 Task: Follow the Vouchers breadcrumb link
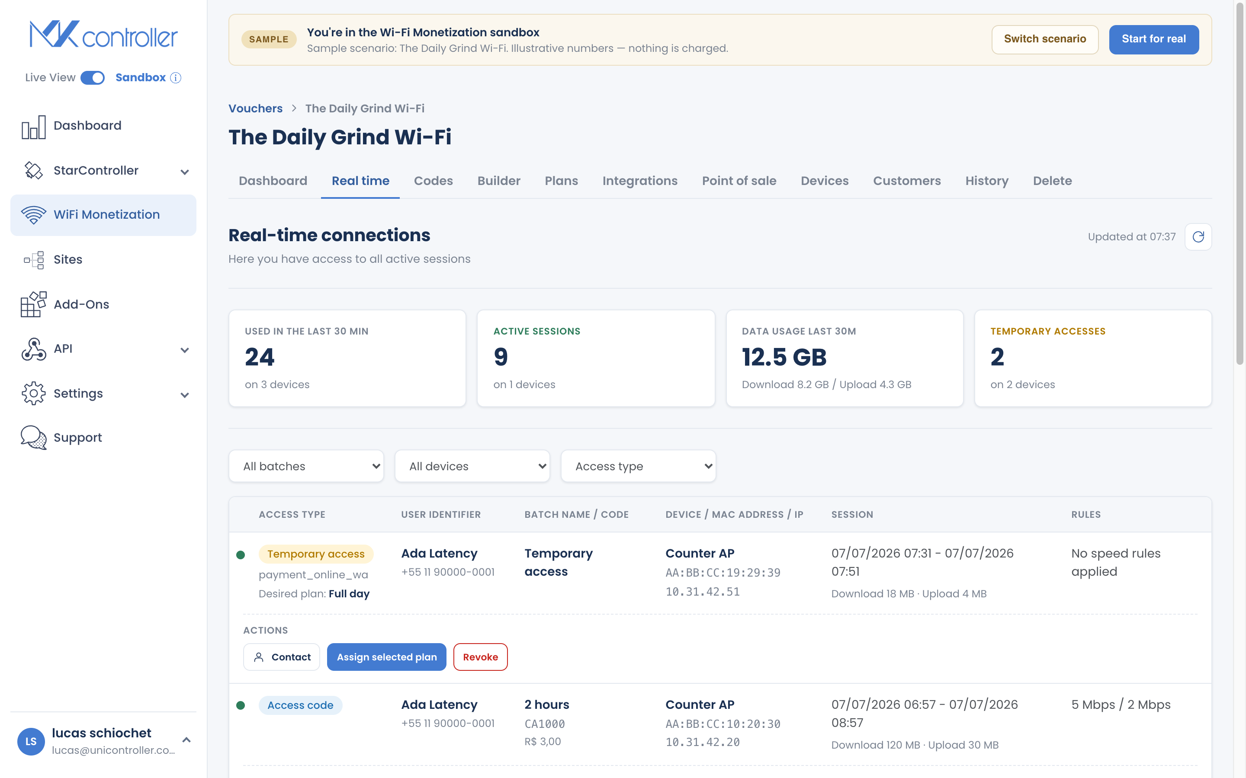[255, 108]
